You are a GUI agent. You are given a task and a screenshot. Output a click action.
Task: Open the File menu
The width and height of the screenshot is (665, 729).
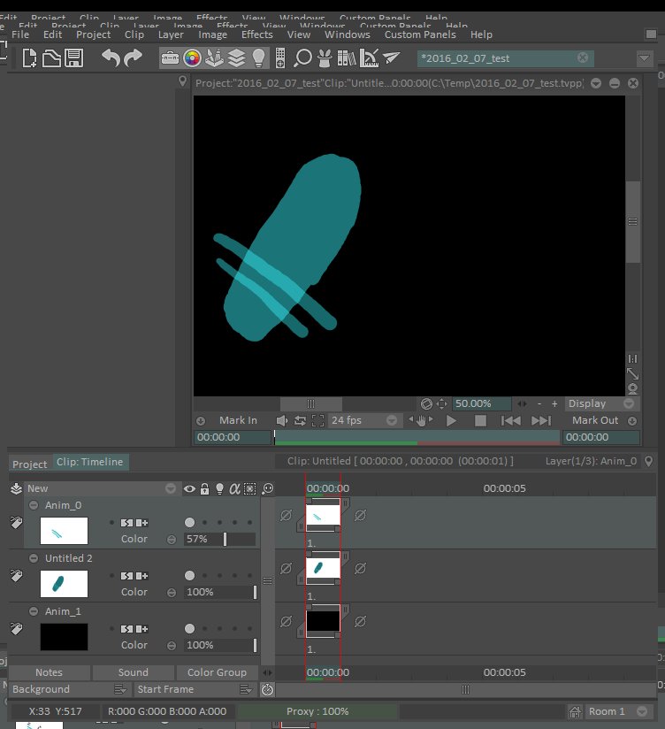[20, 35]
